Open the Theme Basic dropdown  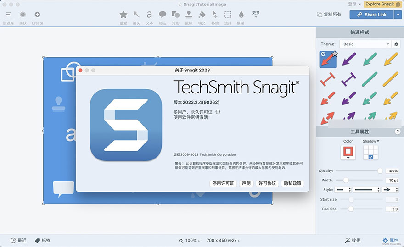point(365,44)
